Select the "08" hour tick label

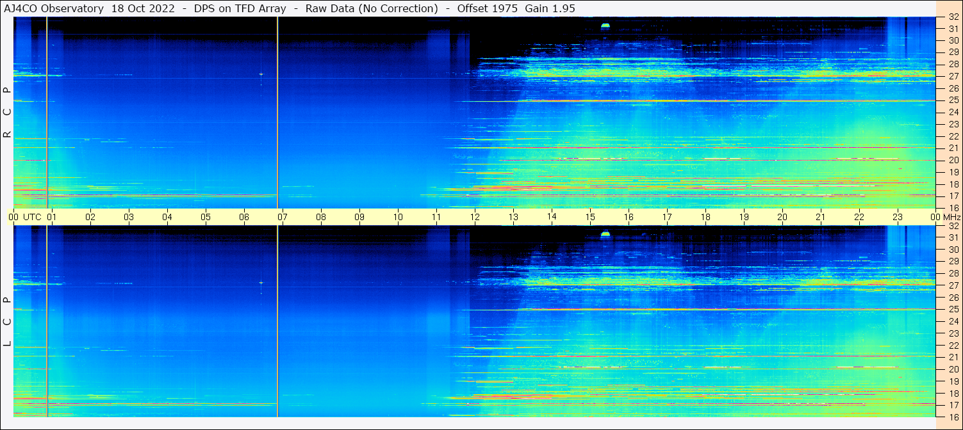[321, 217]
